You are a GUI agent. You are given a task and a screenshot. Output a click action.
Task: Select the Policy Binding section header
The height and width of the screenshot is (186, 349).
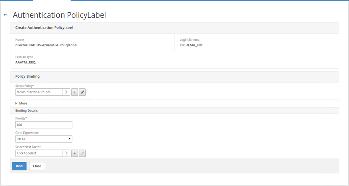pyautogui.click(x=27, y=76)
